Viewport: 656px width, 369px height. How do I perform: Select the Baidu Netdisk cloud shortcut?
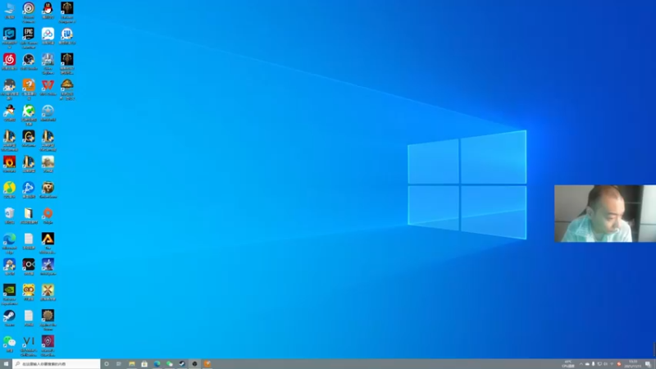48,36
